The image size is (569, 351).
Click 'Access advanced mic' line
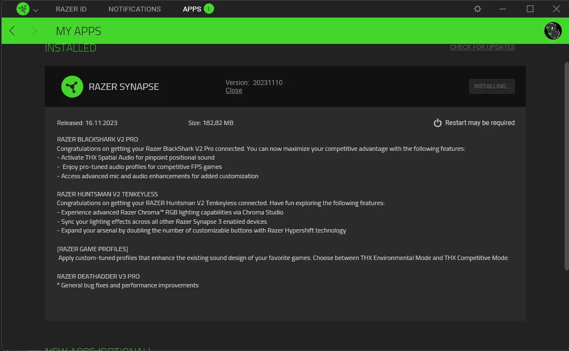158,176
